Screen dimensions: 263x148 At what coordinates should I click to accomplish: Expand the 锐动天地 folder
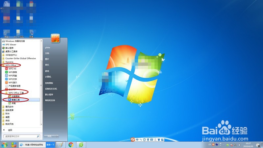[x=8, y=124]
